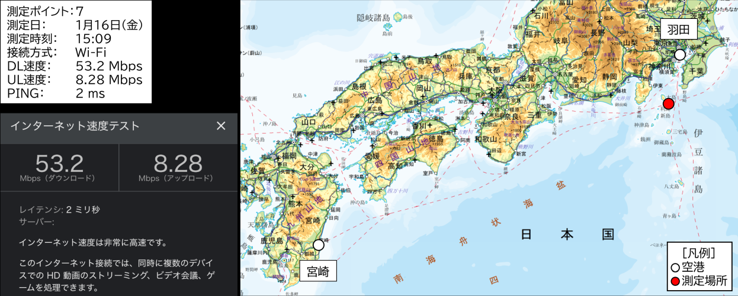Click the サーバー: label
Image resolution: width=738 pixels, height=296 pixels.
click(x=36, y=222)
